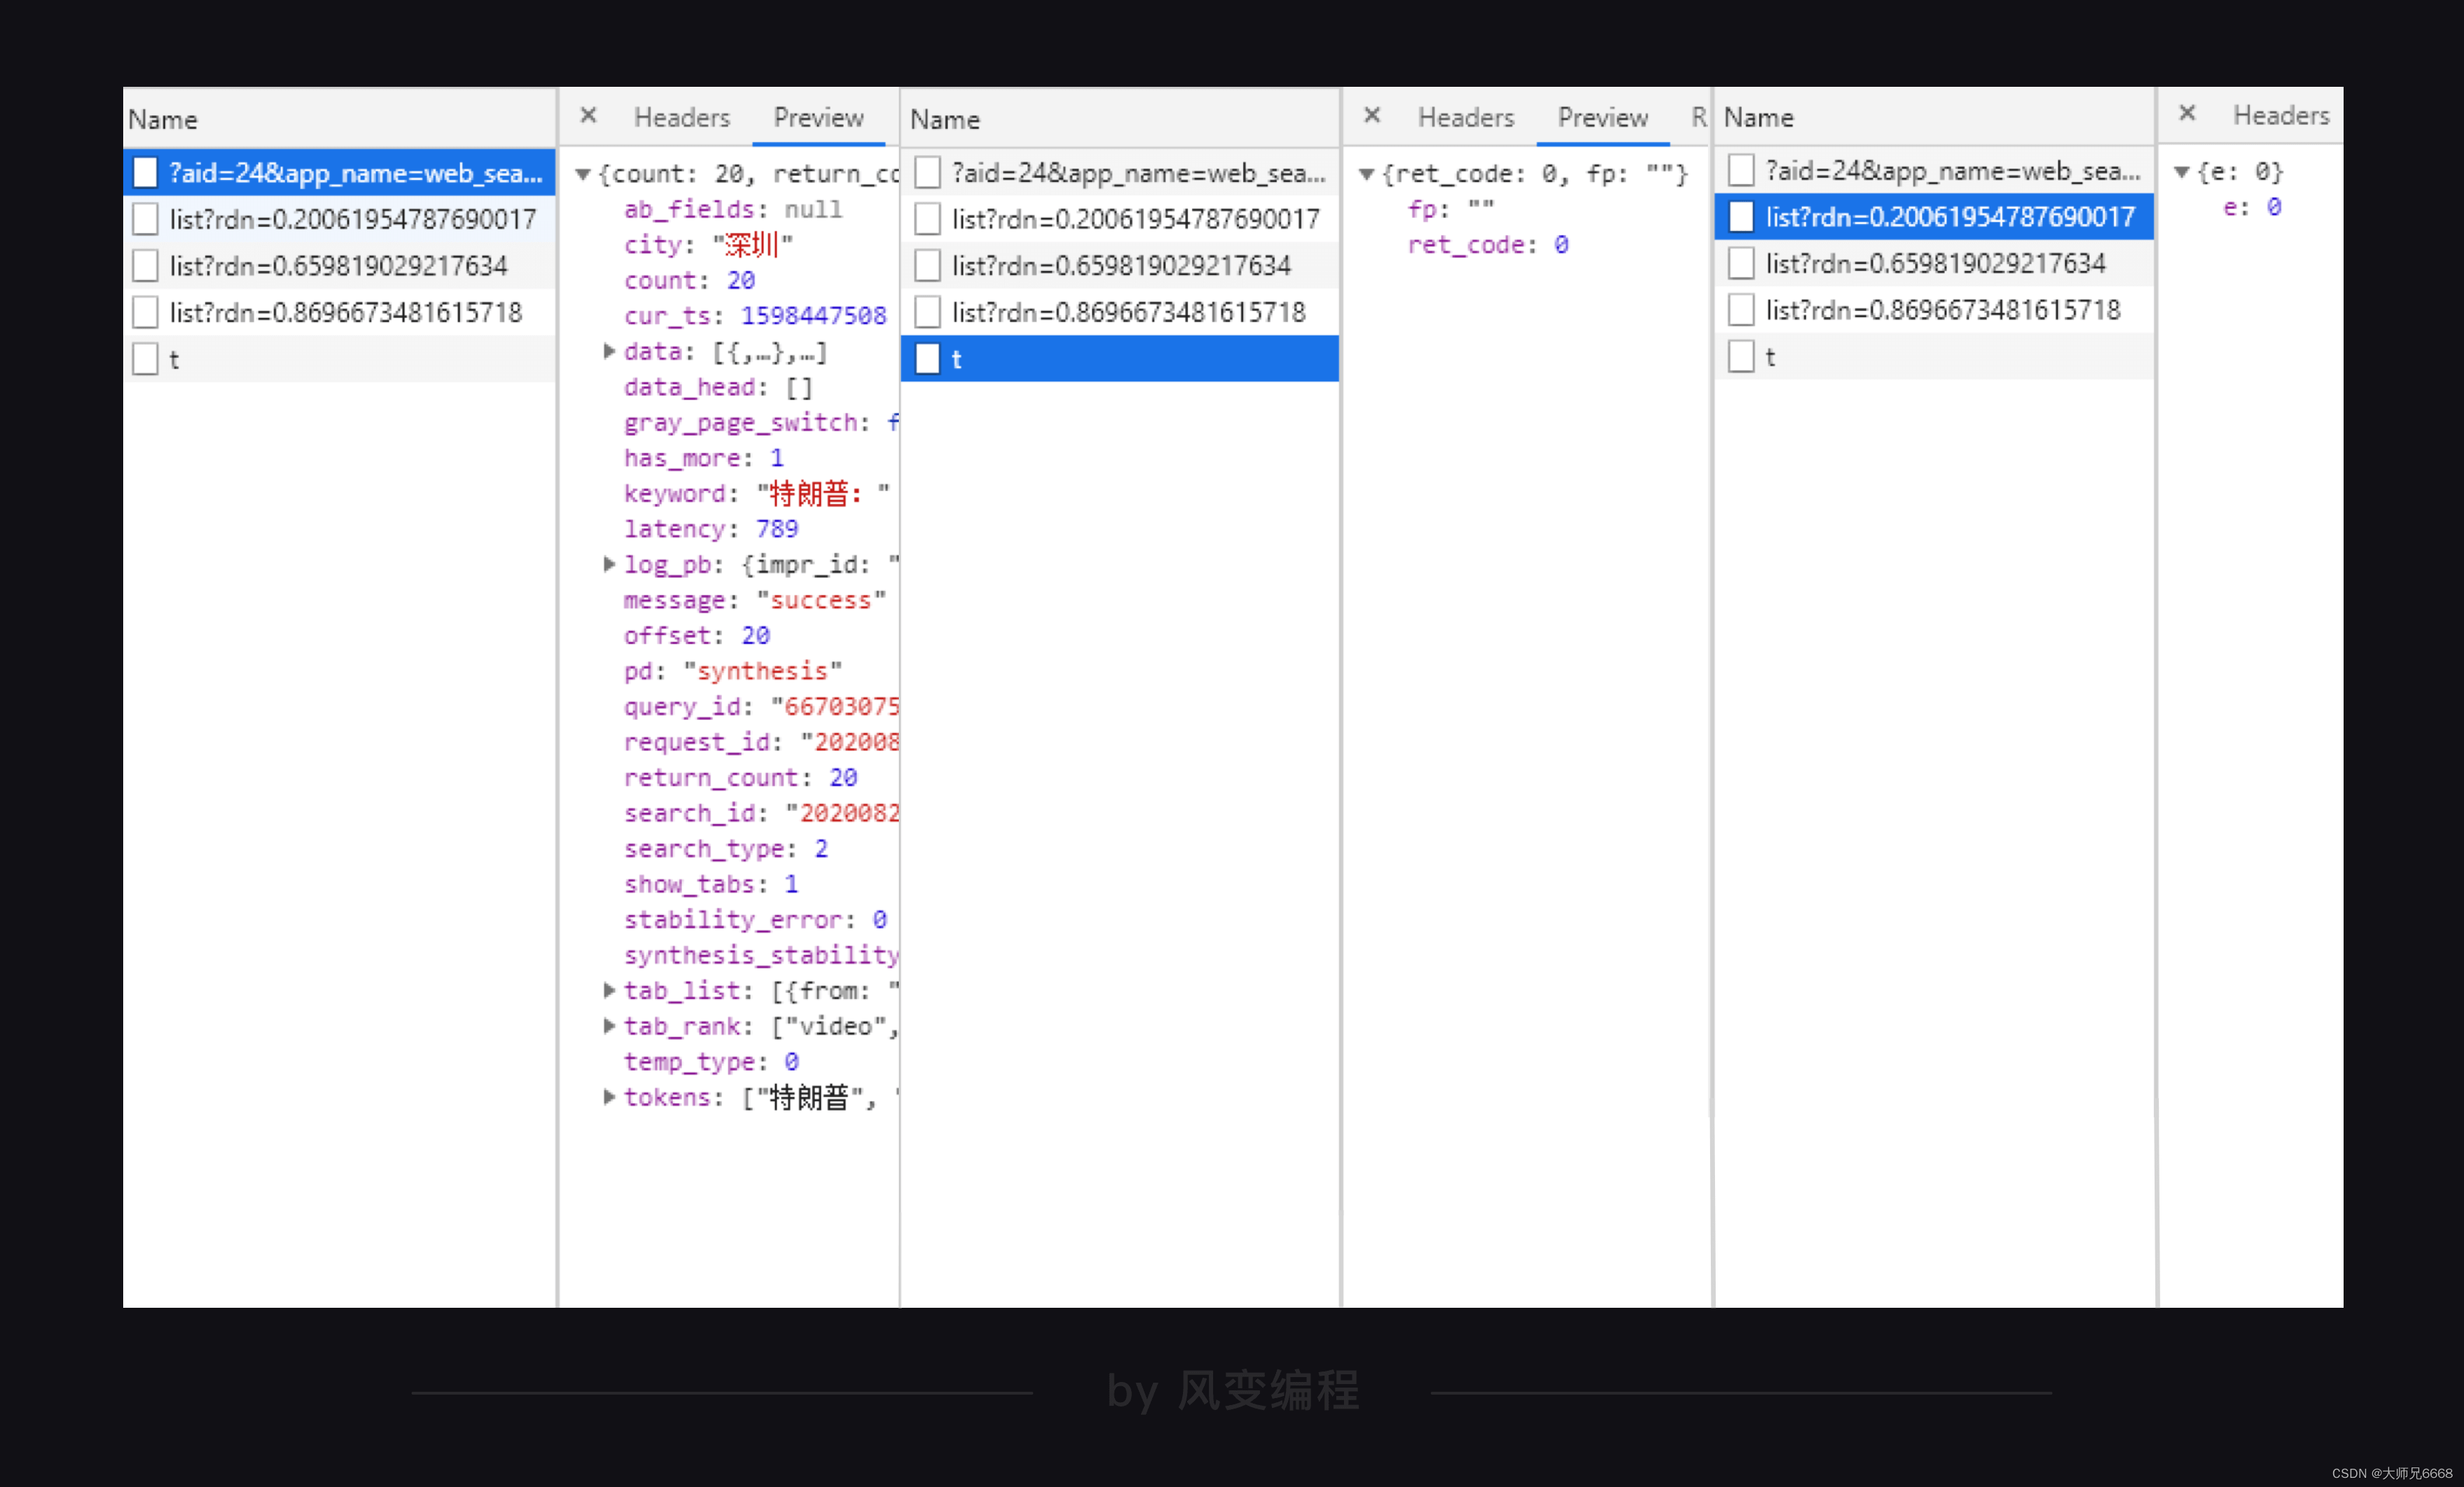Click the city: "深圳" value
The width and height of the screenshot is (2464, 1487).
tap(752, 245)
